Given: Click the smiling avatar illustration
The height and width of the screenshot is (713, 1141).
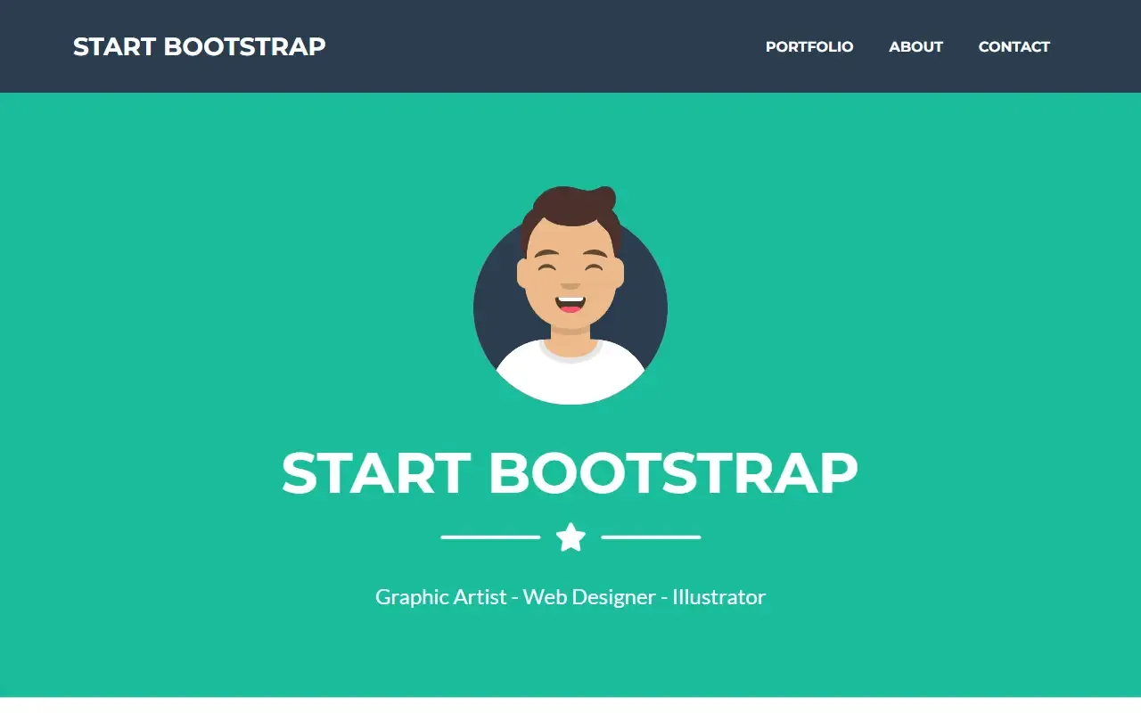Looking at the screenshot, I should (x=570, y=295).
